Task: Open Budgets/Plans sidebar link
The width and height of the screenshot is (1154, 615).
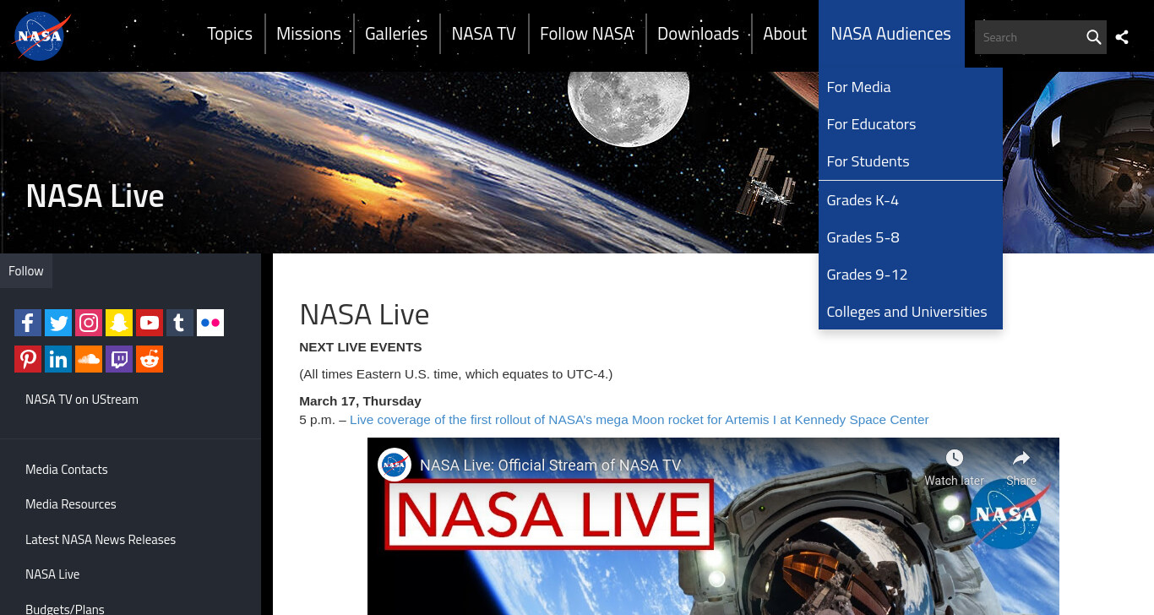Action: point(65,608)
